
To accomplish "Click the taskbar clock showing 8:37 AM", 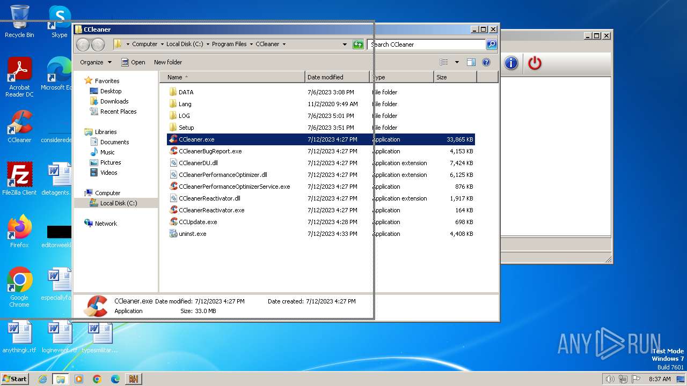I will (x=660, y=379).
